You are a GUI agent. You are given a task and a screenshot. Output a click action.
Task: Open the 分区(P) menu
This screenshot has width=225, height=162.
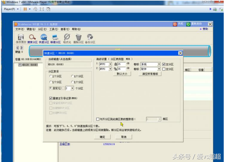point(42,29)
